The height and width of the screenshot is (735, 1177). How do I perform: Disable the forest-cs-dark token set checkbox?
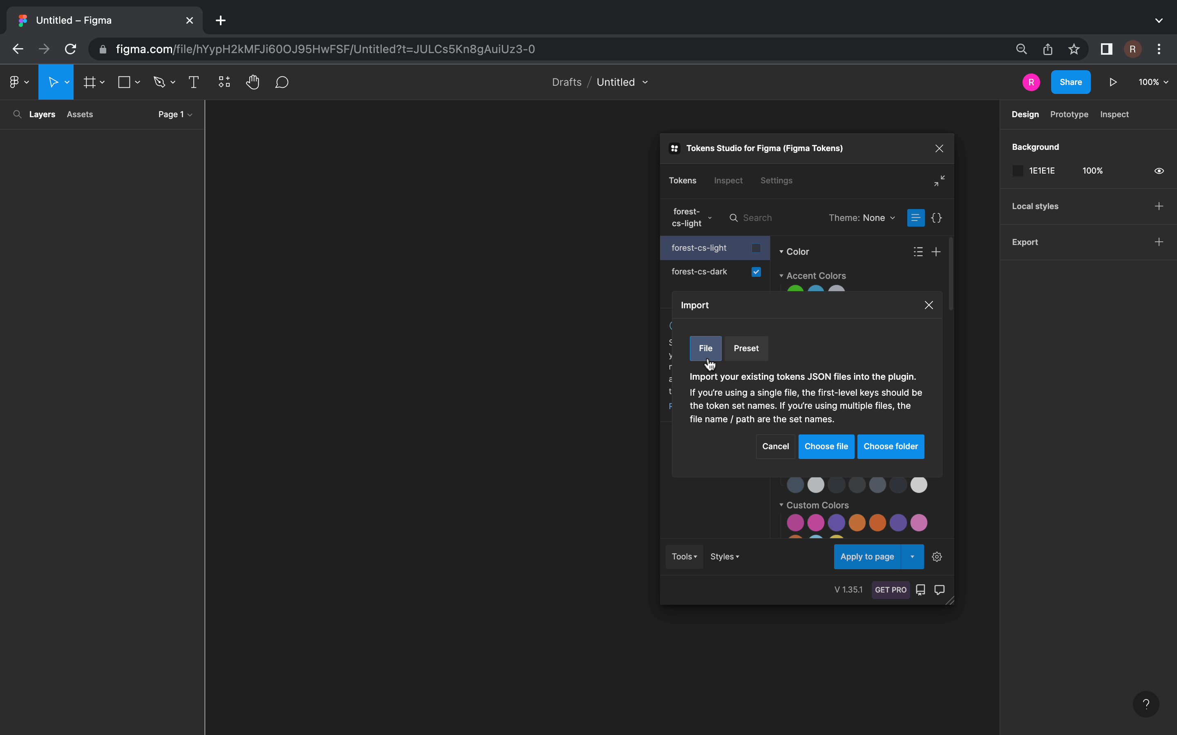click(x=756, y=272)
